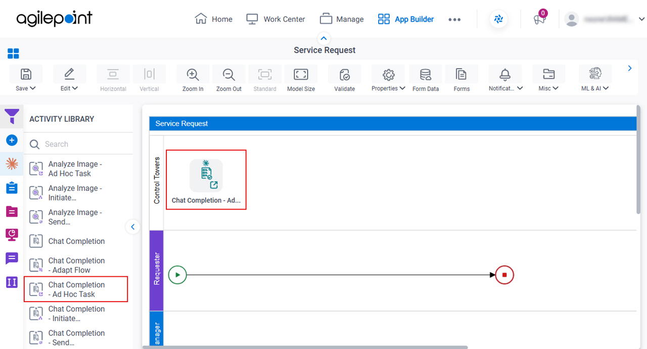The width and height of the screenshot is (647, 349).
Task: Click the Edit pencil icon
Action: click(69, 74)
